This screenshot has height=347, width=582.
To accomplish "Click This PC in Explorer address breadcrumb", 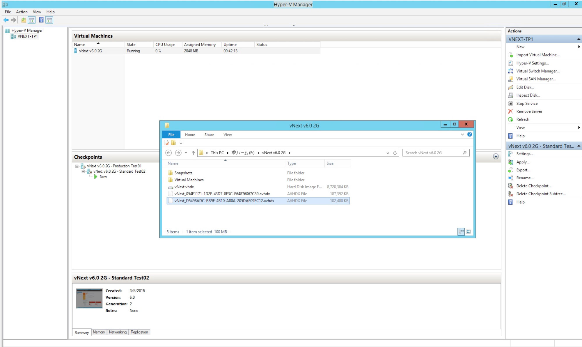I will click(217, 153).
